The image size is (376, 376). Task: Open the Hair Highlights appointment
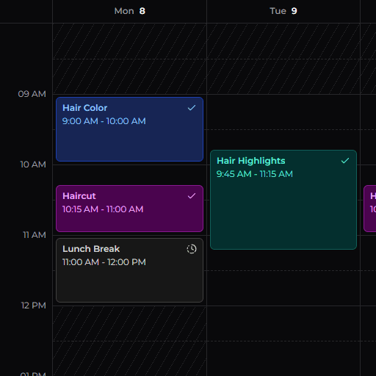(x=283, y=200)
